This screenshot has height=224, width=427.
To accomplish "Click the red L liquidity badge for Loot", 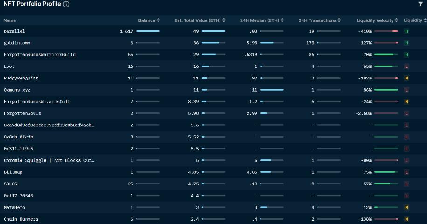I will coord(407,66).
